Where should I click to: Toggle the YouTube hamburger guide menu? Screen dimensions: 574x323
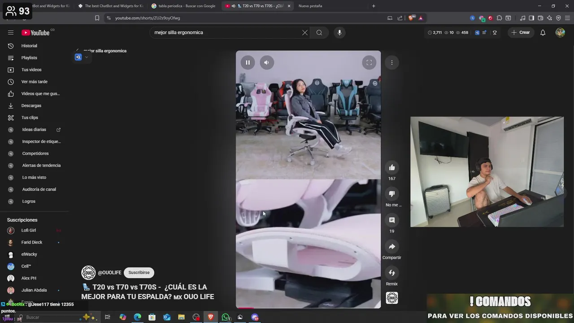pos(11,32)
